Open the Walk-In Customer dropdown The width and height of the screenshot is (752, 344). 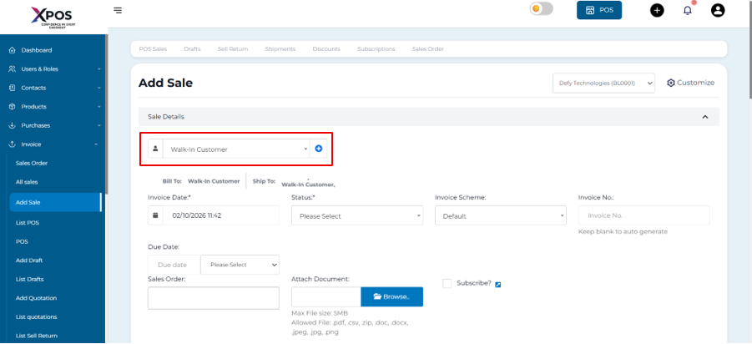pos(235,149)
